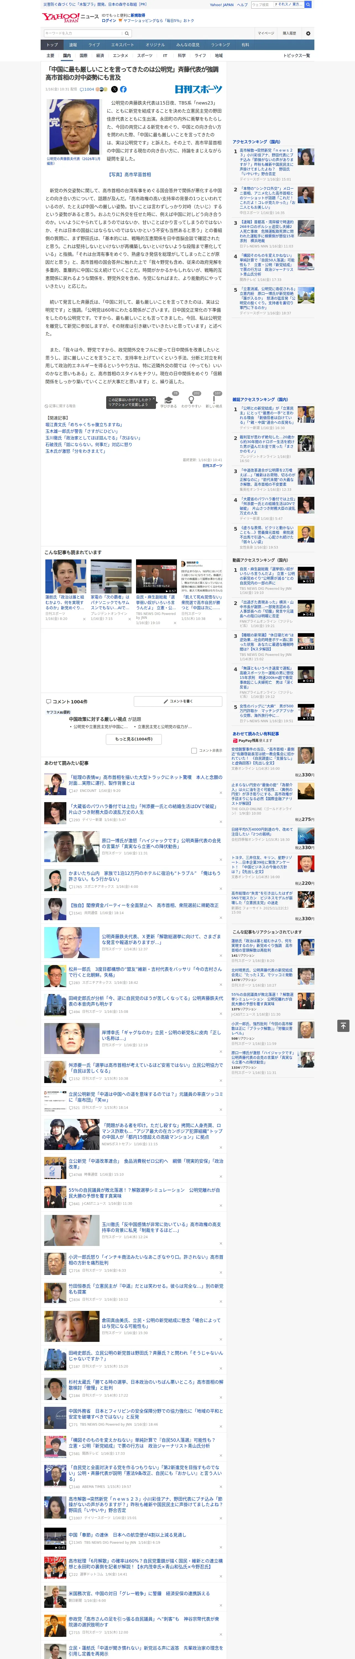This screenshot has width=355, height=1659.
Task: React with わかりやすい lightbulb icon
Action: (x=191, y=400)
